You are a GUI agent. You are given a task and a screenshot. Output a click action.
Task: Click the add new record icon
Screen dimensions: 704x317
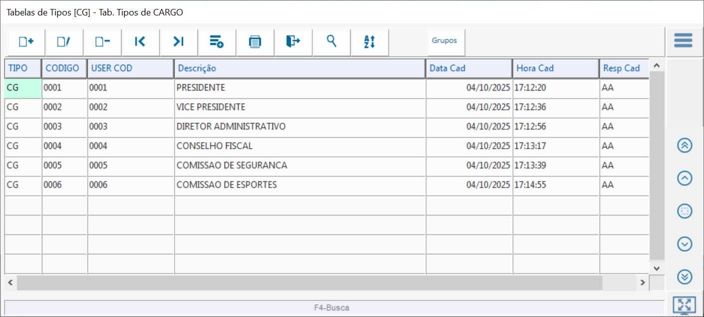pyautogui.click(x=26, y=42)
